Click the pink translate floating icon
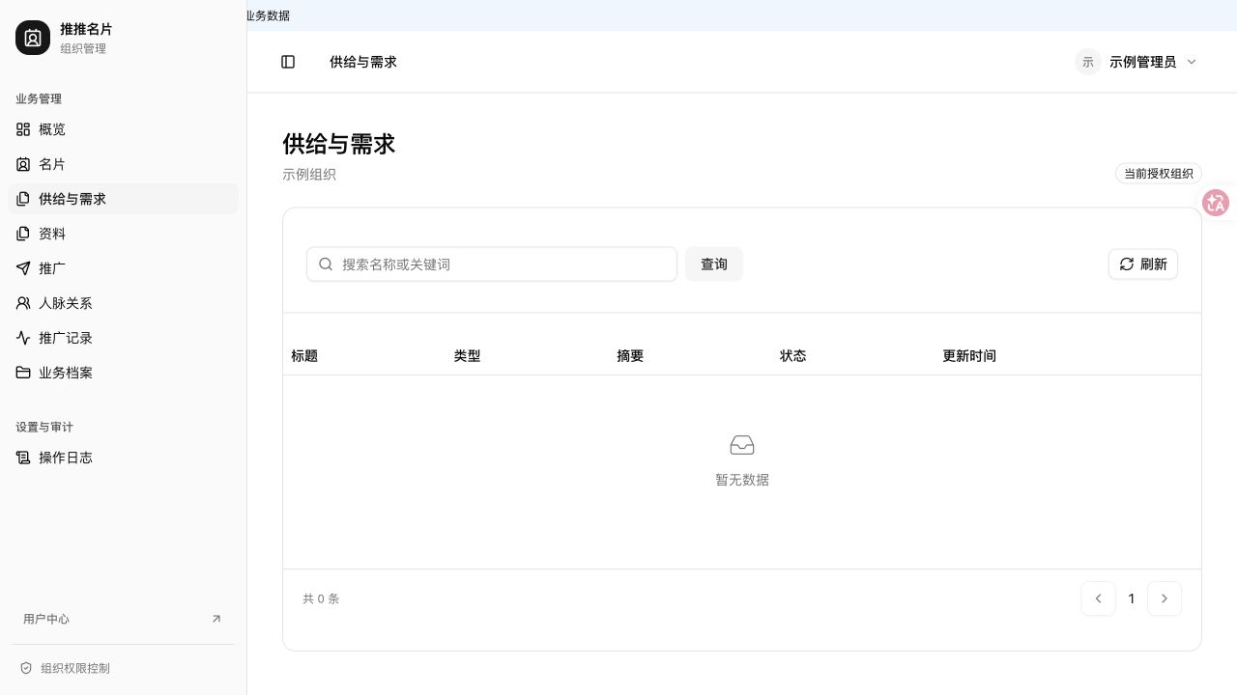The image size is (1237, 695). (x=1216, y=203)
